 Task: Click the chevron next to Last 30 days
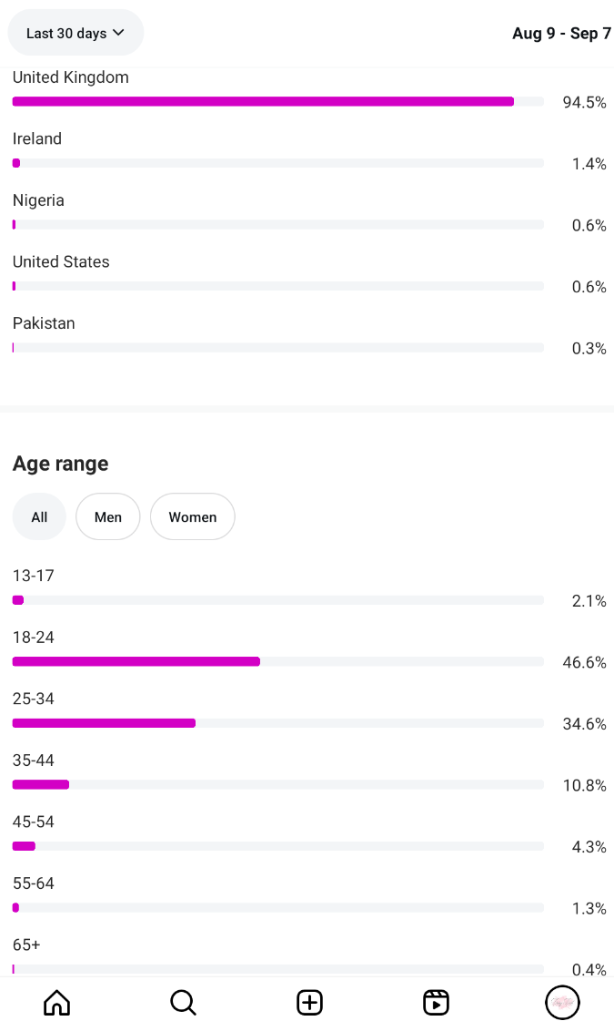click(x=117, y=34)
